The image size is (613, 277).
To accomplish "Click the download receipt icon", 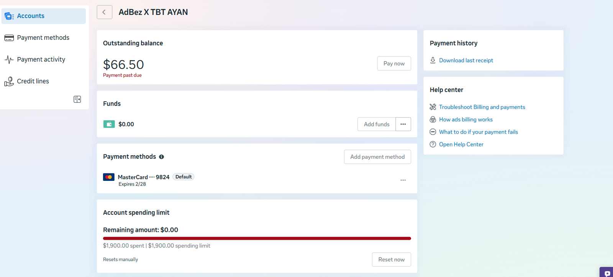I will 433,60.
